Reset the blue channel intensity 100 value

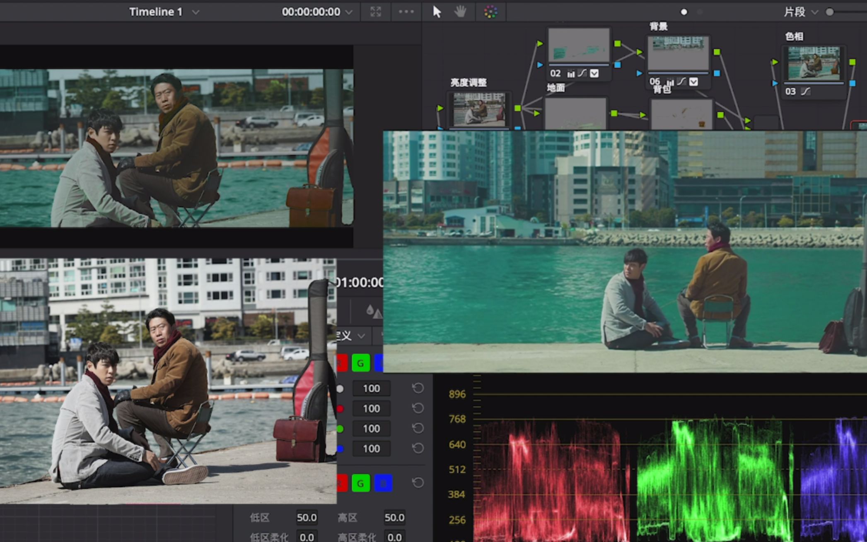pos(418,448)
